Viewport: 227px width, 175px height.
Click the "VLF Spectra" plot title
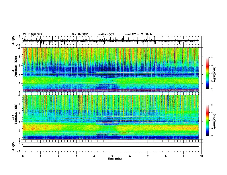pos(32,34)
